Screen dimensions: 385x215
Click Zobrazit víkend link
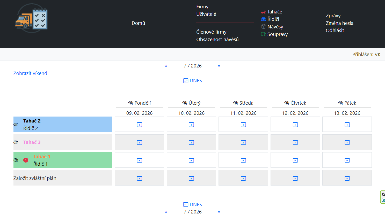pos(30,73)
